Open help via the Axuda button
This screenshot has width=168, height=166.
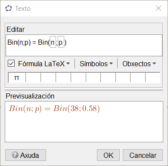click(25, 155)
